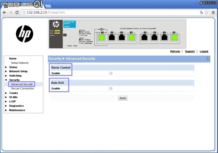Reload the page with the refresh icon
Screen dimensions: 218x153
[x=17, y=13]
